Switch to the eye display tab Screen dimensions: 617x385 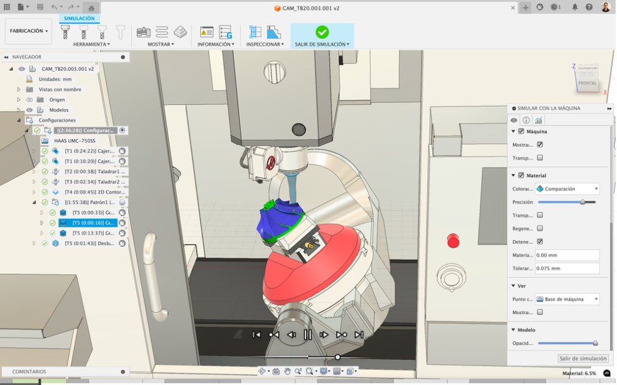click(x=514, y=121)
